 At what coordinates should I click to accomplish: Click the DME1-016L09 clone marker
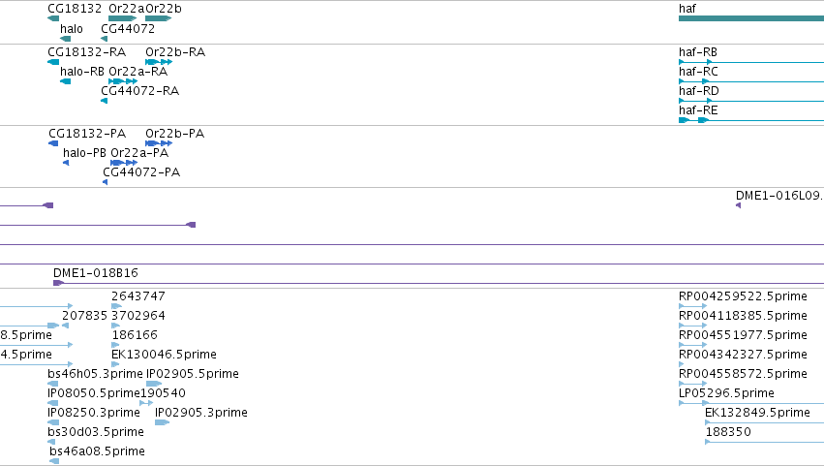coord(739,205)
